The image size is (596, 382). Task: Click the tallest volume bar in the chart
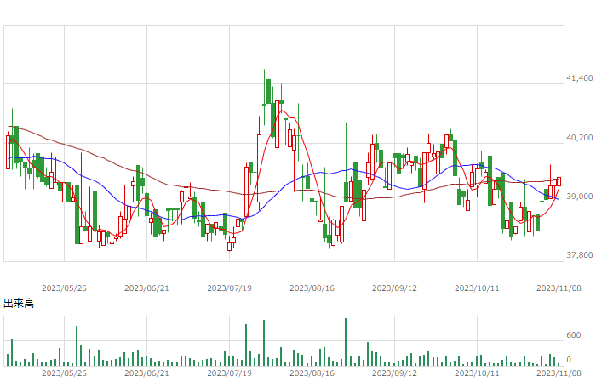tap(346, 342)
